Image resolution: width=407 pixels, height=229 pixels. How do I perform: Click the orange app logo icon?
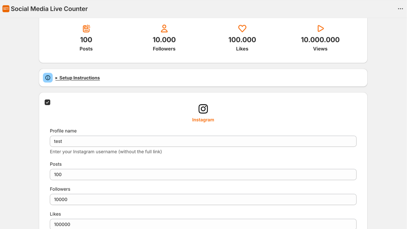point(6,9)
